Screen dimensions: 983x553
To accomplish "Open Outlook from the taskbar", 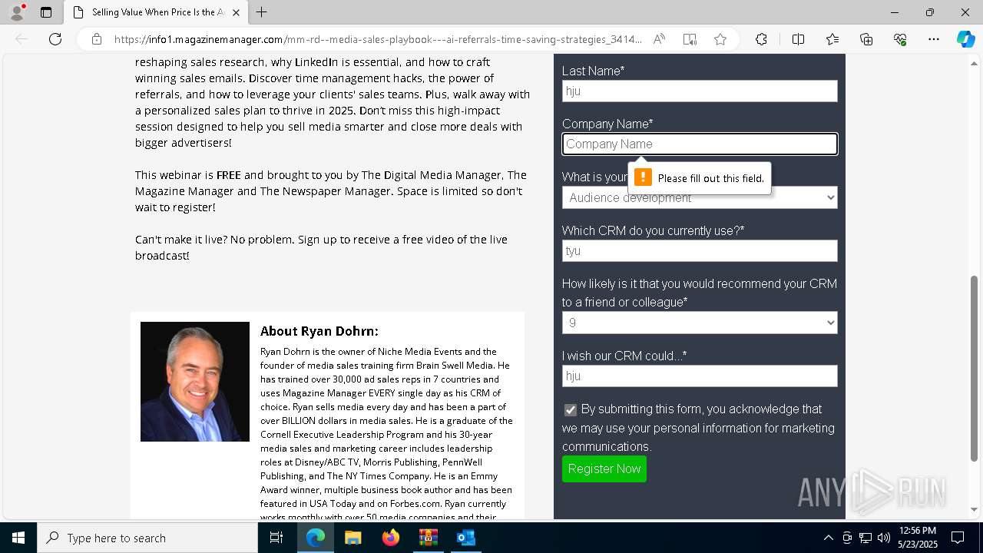I will (466, 538).
